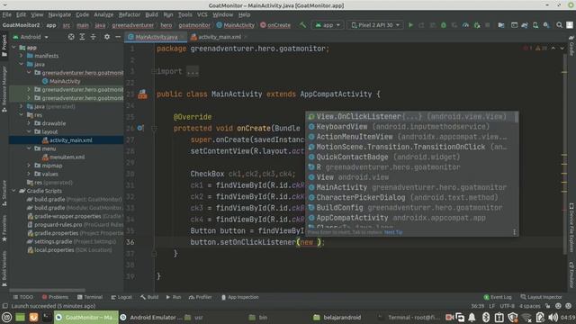Image resolution: width=576 pixels, height=324 pixels.
Task: Click the Bluetooth tray icon
Action: click(486, 317)
